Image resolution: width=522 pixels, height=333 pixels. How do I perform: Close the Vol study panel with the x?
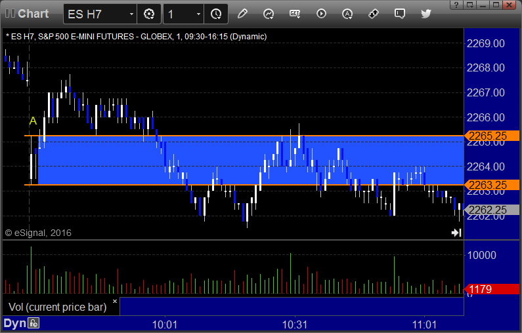point(115,301)
